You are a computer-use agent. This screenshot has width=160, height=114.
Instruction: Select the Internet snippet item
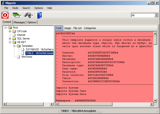pos(21,35)
